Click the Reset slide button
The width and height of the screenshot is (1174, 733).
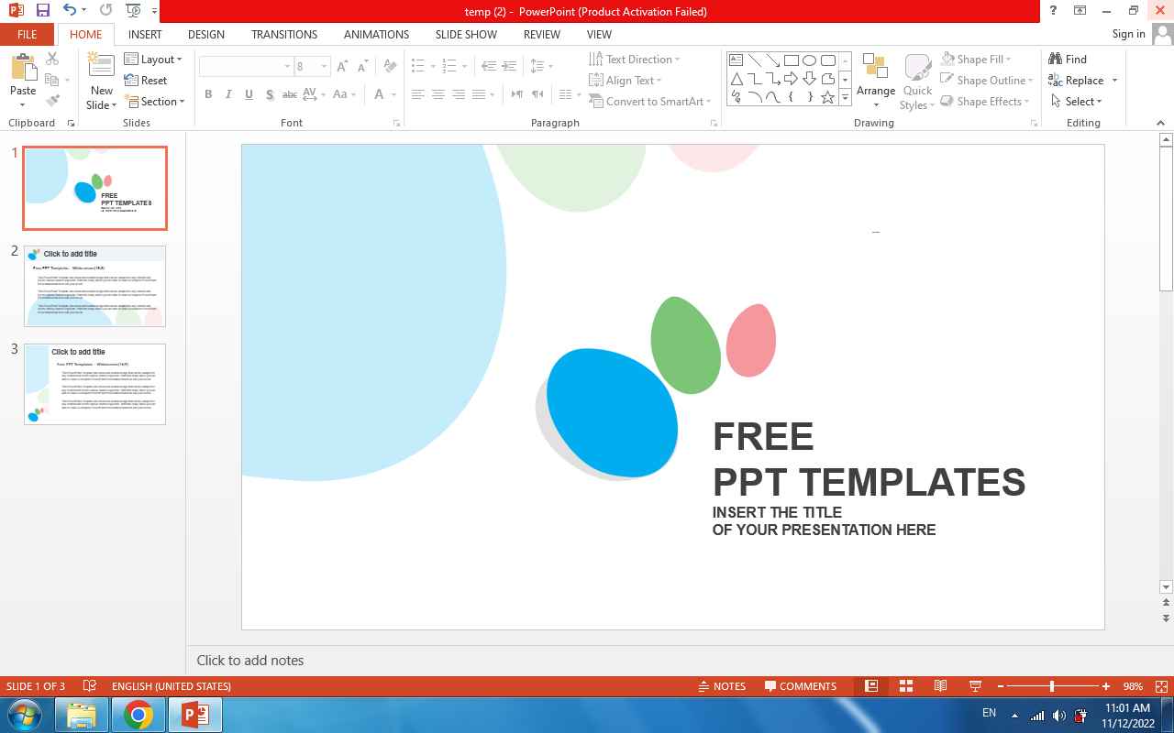(x=146, y=81)
